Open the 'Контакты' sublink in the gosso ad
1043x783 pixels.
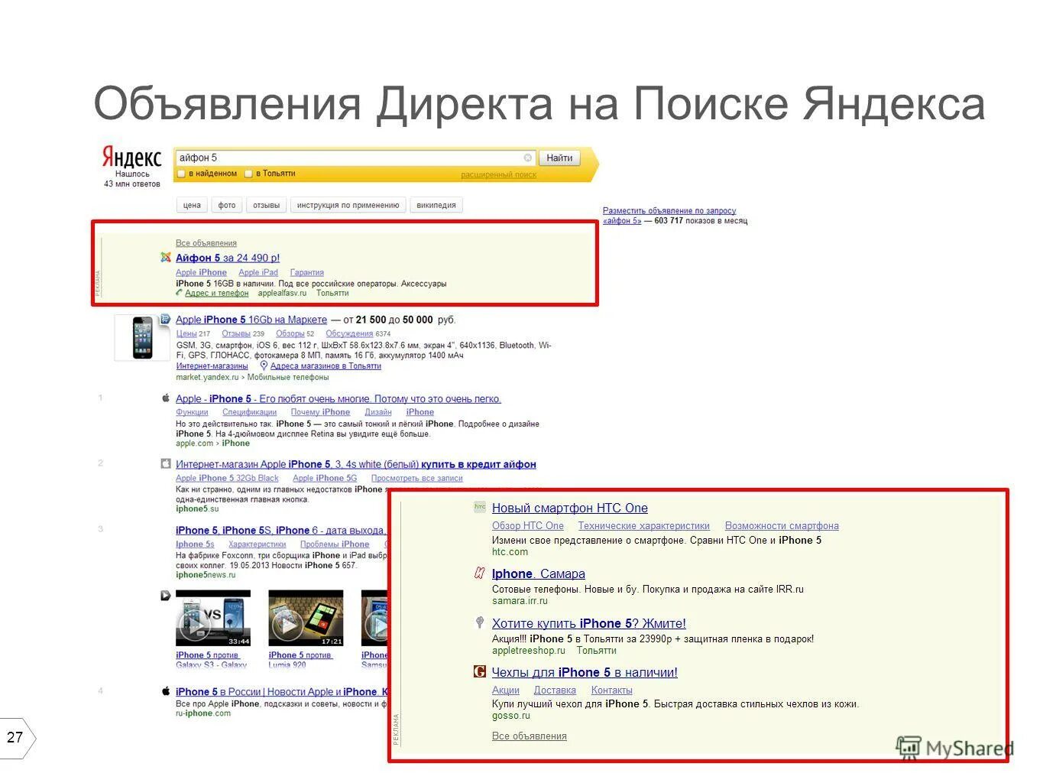[x=612, y=690]
